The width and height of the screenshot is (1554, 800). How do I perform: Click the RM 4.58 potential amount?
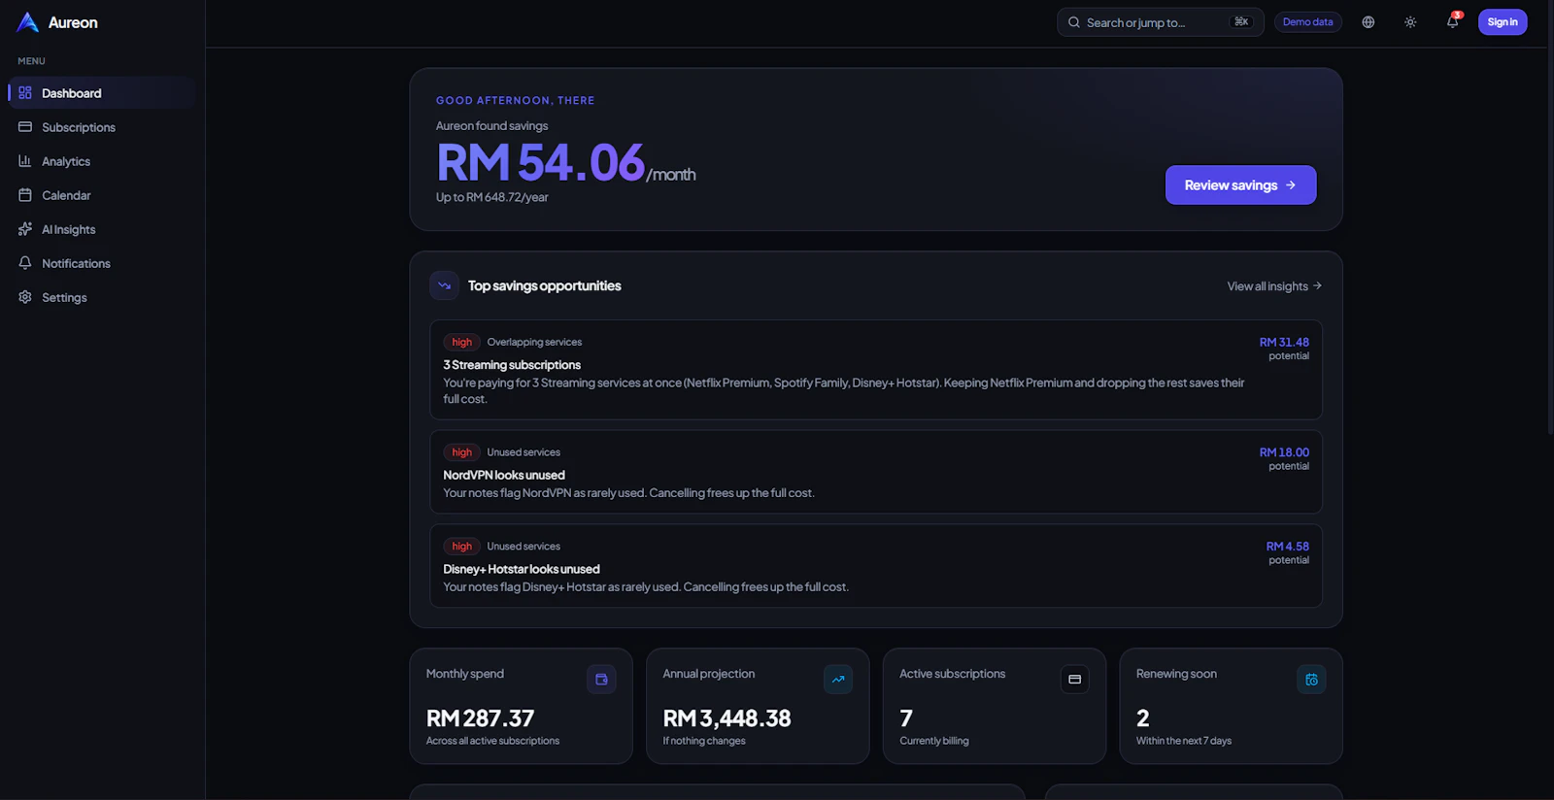pyautogui.click(x=1287, y=547)
